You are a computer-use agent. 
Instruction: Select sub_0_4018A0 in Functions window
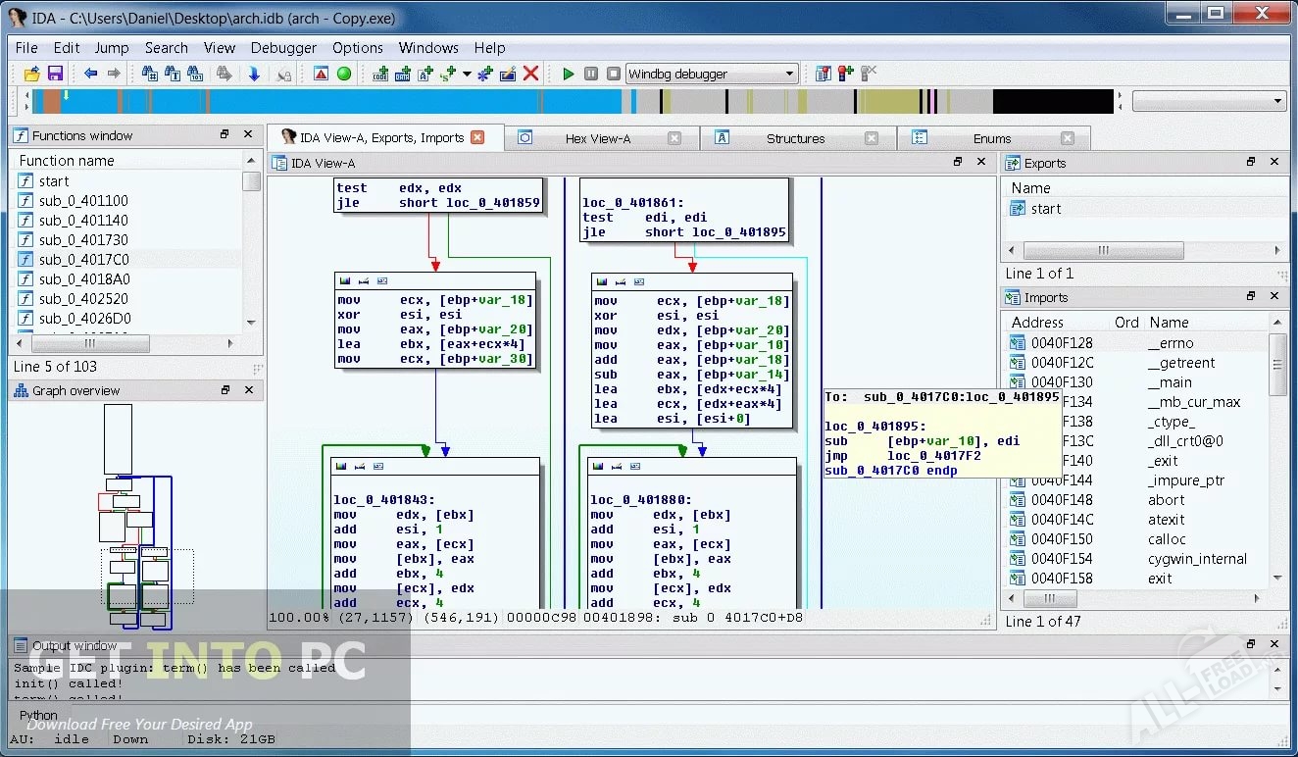coord(84,278)
